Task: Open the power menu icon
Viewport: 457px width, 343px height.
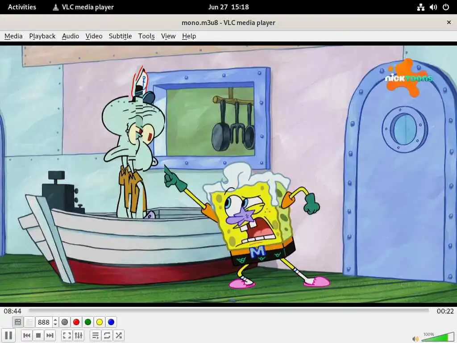Action: click(x=446, y=7)
